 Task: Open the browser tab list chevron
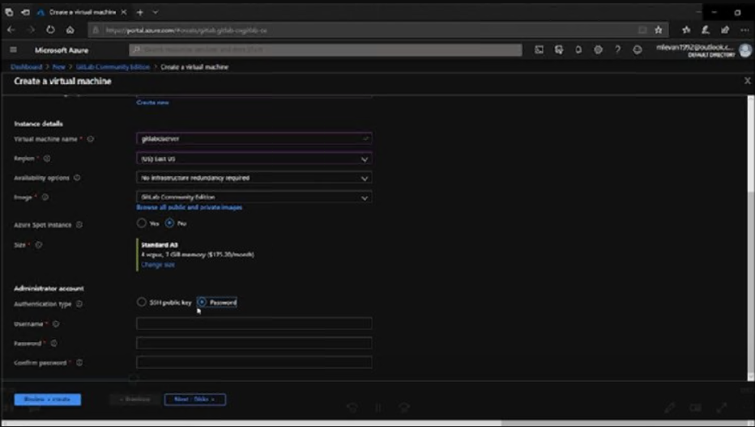(x=155, y=12)
